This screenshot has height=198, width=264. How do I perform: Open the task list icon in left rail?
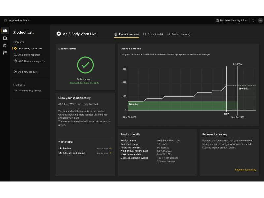click(5, 53)
